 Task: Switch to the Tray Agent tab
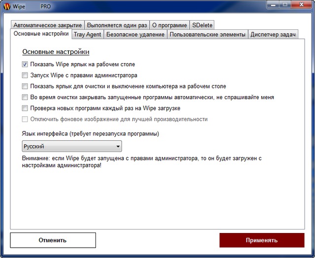tap(87, 34)
